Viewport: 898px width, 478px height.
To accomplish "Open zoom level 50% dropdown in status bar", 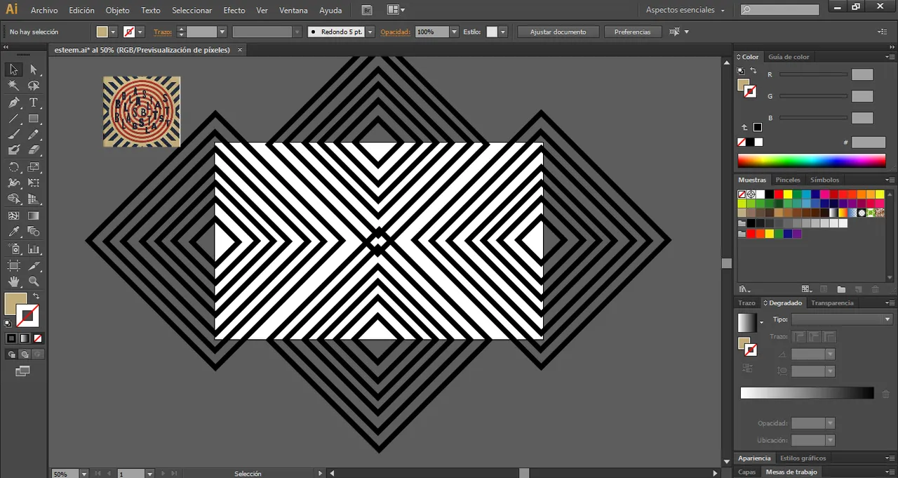I will 84,474.
